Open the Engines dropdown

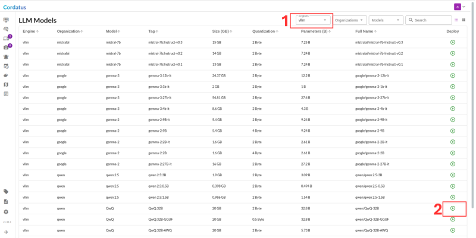pyautogui.click(x=313, y=20)
